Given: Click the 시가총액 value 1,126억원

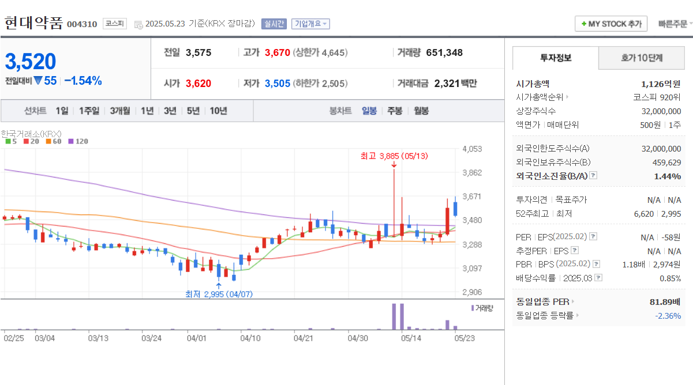Looking at the screenshot, I should pyautogui.click(x=661, y=84).
